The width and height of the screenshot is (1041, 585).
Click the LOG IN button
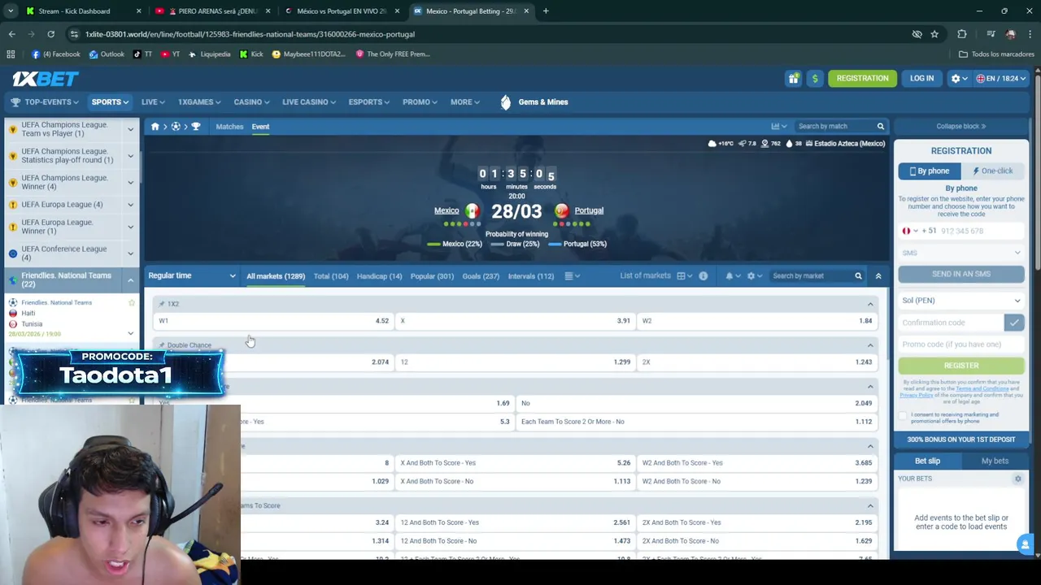tap(921, 78)
